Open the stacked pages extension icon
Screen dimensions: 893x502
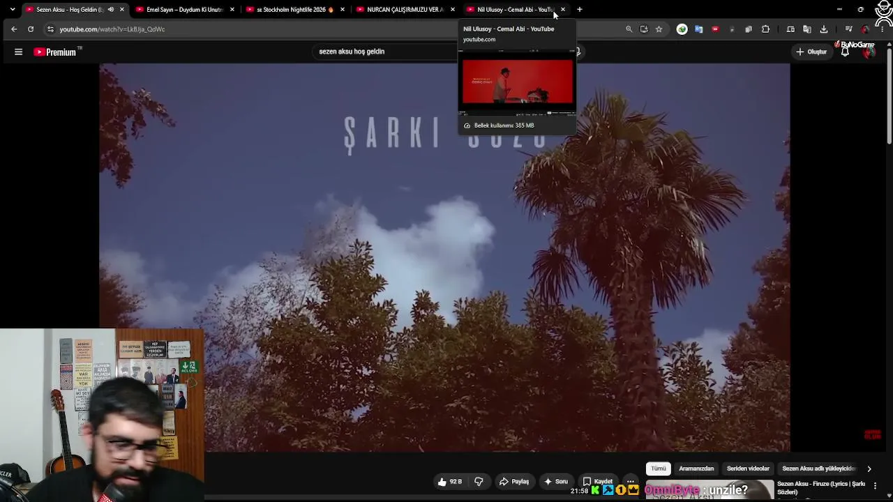tap(749, 29)
